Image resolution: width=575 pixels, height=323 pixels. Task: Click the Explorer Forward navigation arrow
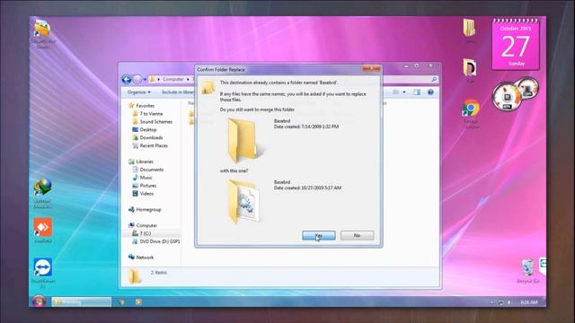tap(137, 79)
